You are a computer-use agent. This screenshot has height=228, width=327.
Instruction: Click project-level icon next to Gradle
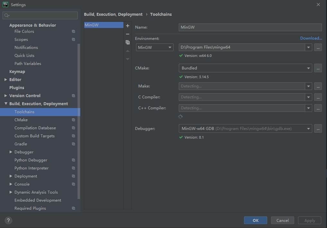click(73, 144)
